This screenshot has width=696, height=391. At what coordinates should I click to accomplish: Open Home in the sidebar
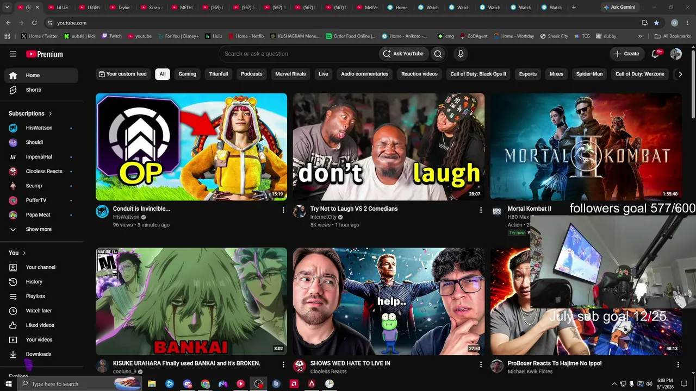click(x=41, y=75)
